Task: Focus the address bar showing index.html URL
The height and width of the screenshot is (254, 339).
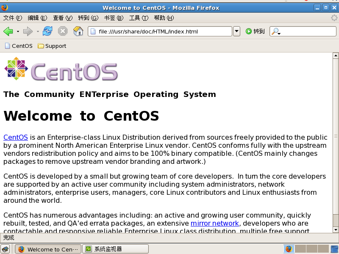Action: [x=160, y=31]
